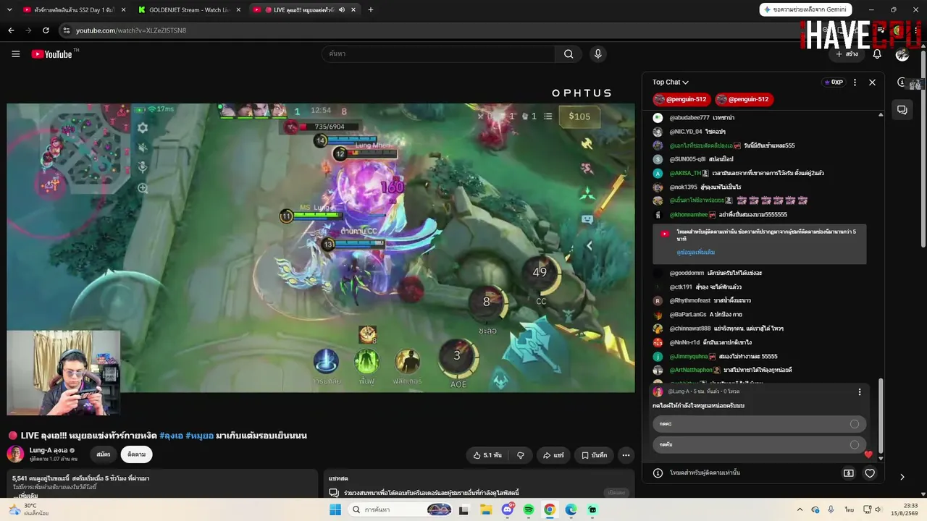Click @khonnamhee chat username
This screenshot has height=521, width=927.
pos(689,215)
